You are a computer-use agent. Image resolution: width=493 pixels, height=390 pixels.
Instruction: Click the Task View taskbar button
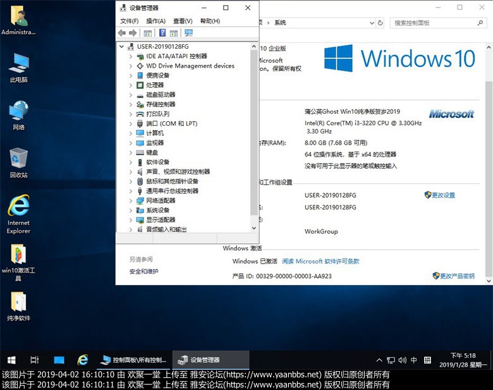(35, 360)
